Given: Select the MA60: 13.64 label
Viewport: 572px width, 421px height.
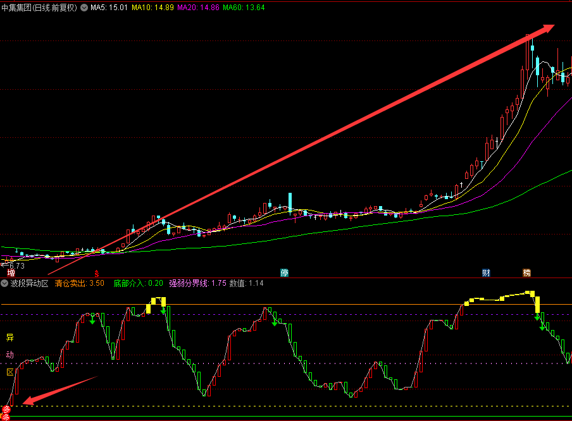Looking at the screenshot, I should pos(244,8).
